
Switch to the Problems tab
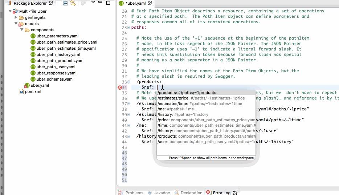[134, 192]
